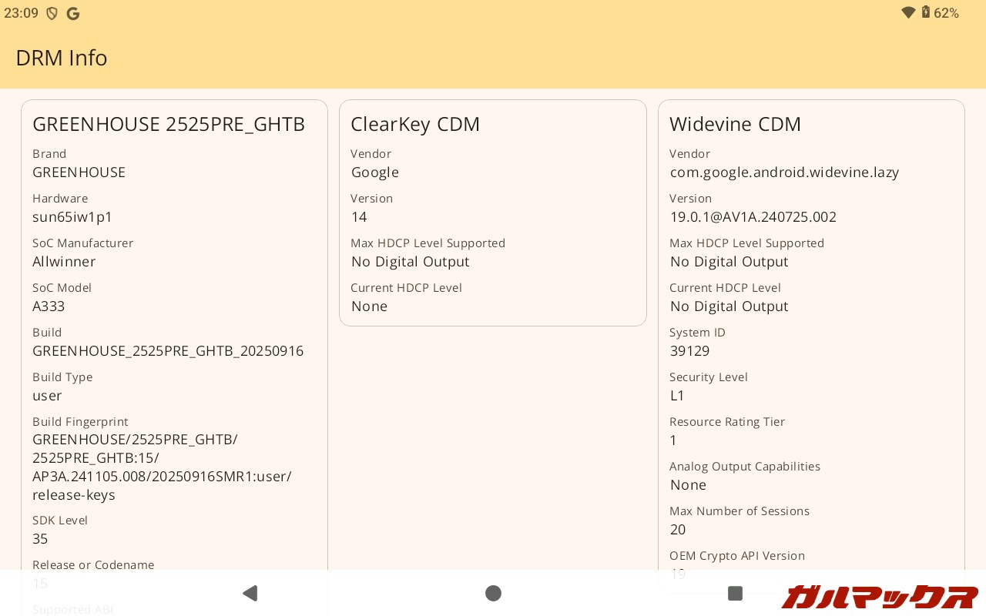Tap the Build Fingerprint text block
Screen dimensions: 986x616
162,467
